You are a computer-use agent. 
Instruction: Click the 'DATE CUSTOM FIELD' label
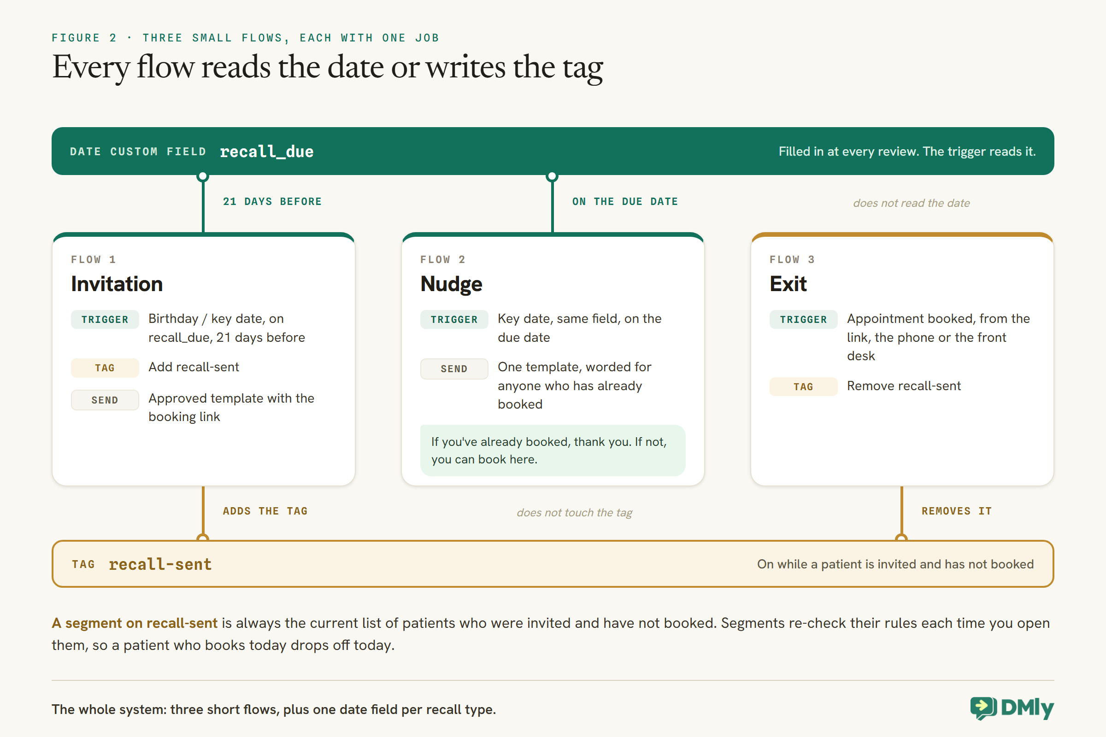tap(138, 152)
